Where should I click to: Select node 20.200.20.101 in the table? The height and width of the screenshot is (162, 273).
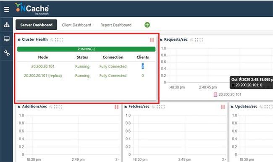pyautogui.click(x=43, y=66)
